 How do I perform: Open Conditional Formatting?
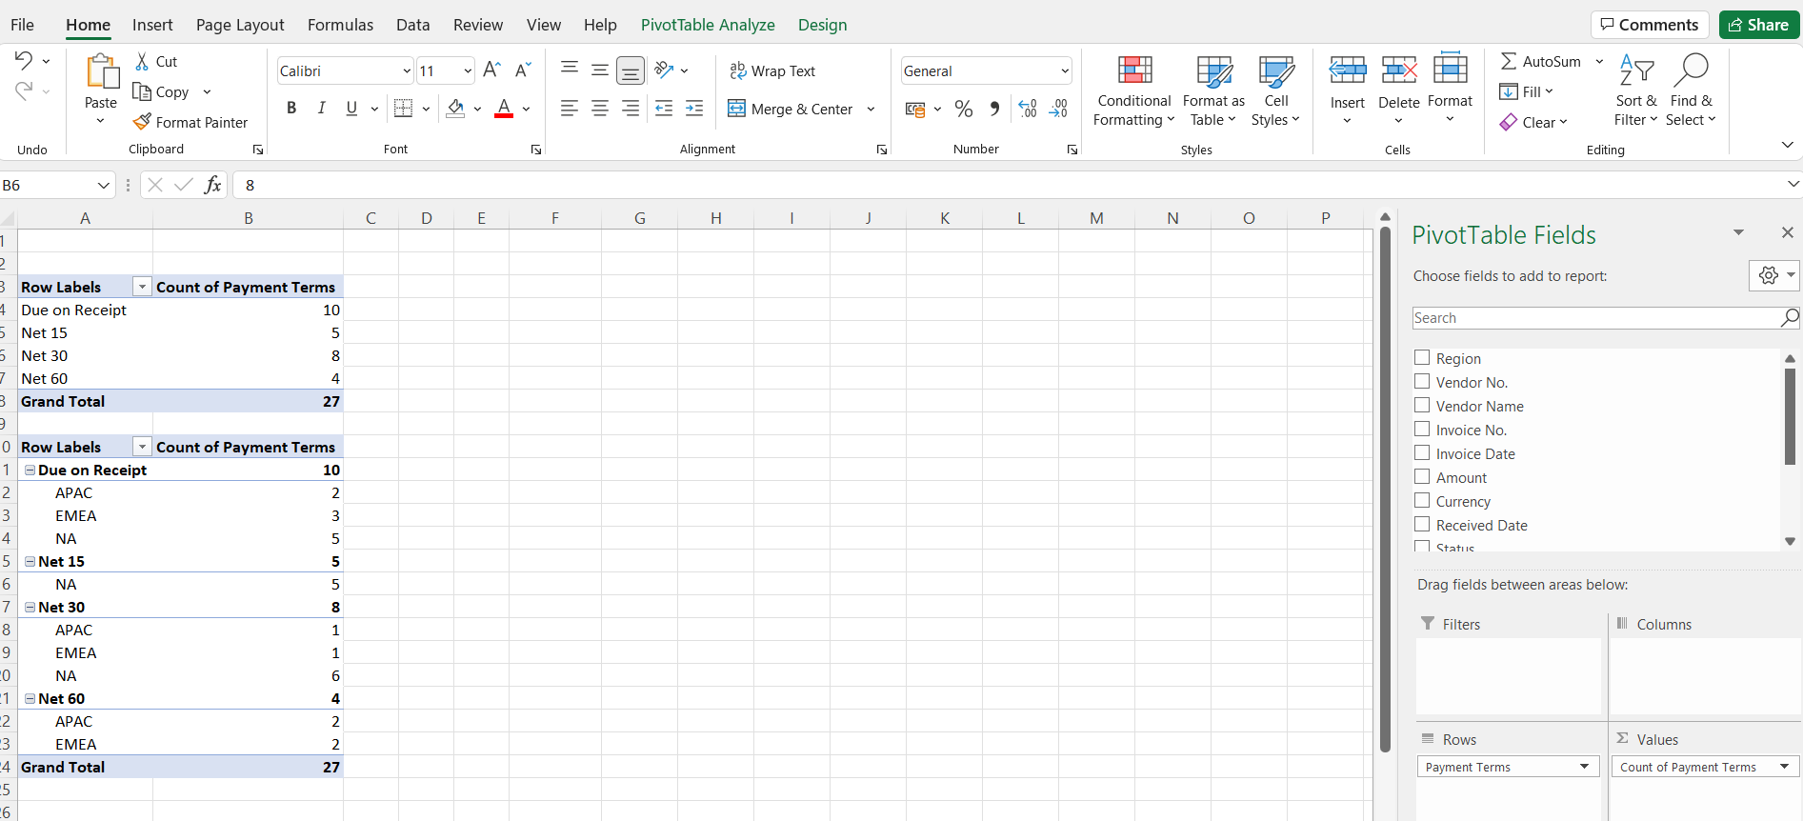pos(1133,90)
